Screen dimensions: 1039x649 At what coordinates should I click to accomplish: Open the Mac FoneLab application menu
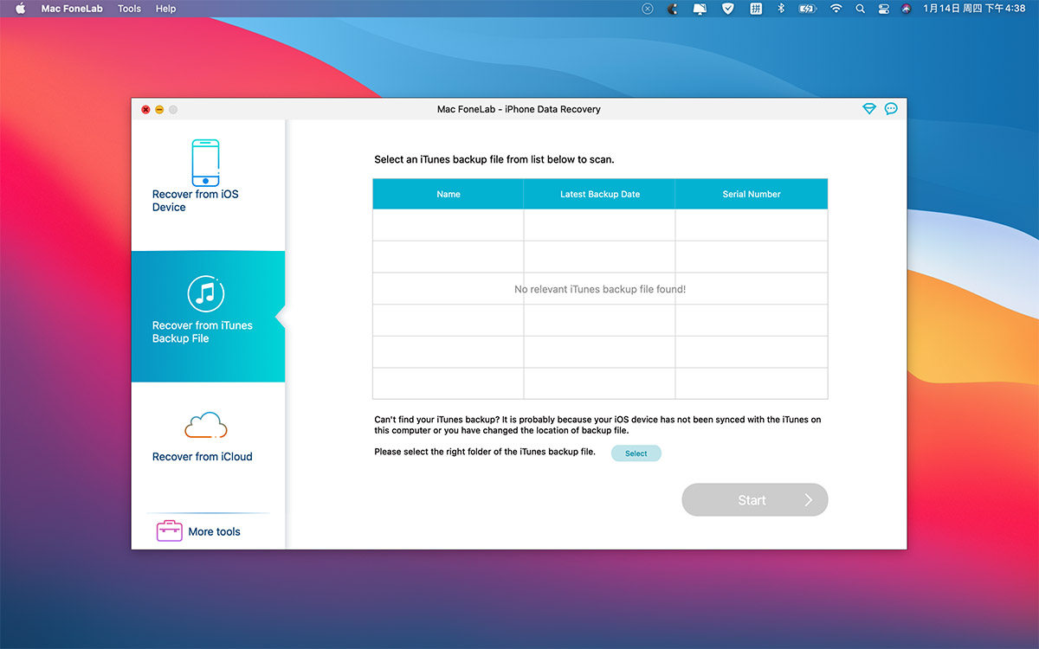pyautogui.click(x=72, y=9)
